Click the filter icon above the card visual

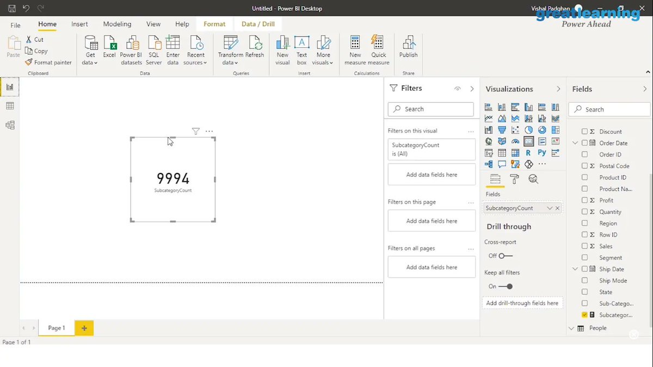point(196,131)
